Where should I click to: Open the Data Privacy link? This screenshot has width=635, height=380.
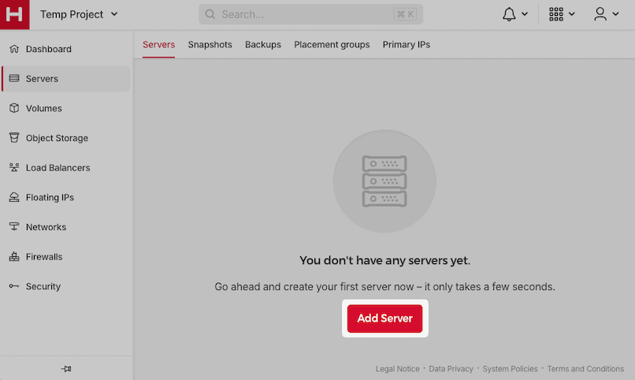pyautogui.click(x=451, y=369)
